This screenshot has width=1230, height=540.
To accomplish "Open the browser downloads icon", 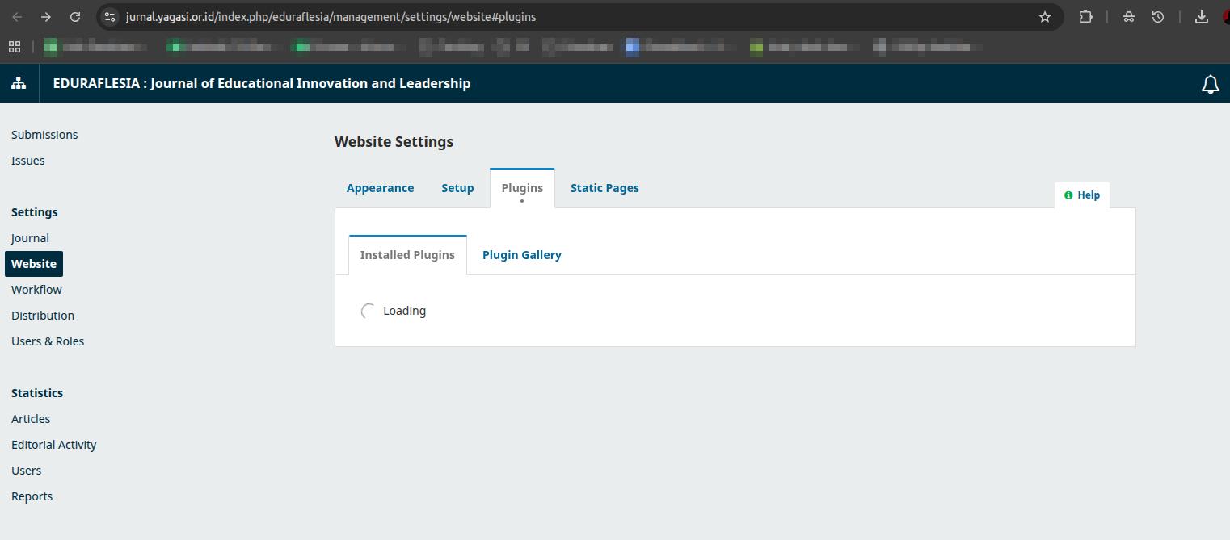I will (1202, 17).
